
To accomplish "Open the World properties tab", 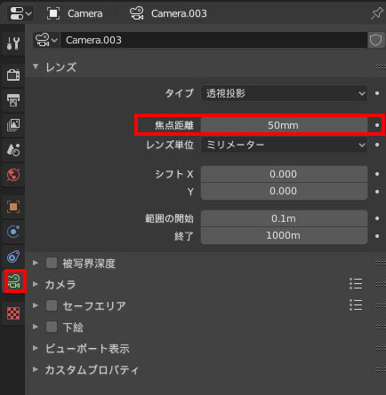I will tap(13, 175).
